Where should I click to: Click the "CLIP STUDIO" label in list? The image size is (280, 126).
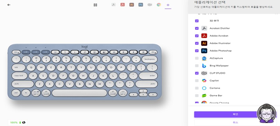point(217,73)
